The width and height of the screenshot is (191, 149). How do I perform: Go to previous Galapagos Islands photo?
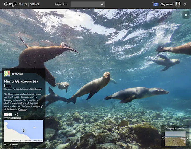coord(163,138)
